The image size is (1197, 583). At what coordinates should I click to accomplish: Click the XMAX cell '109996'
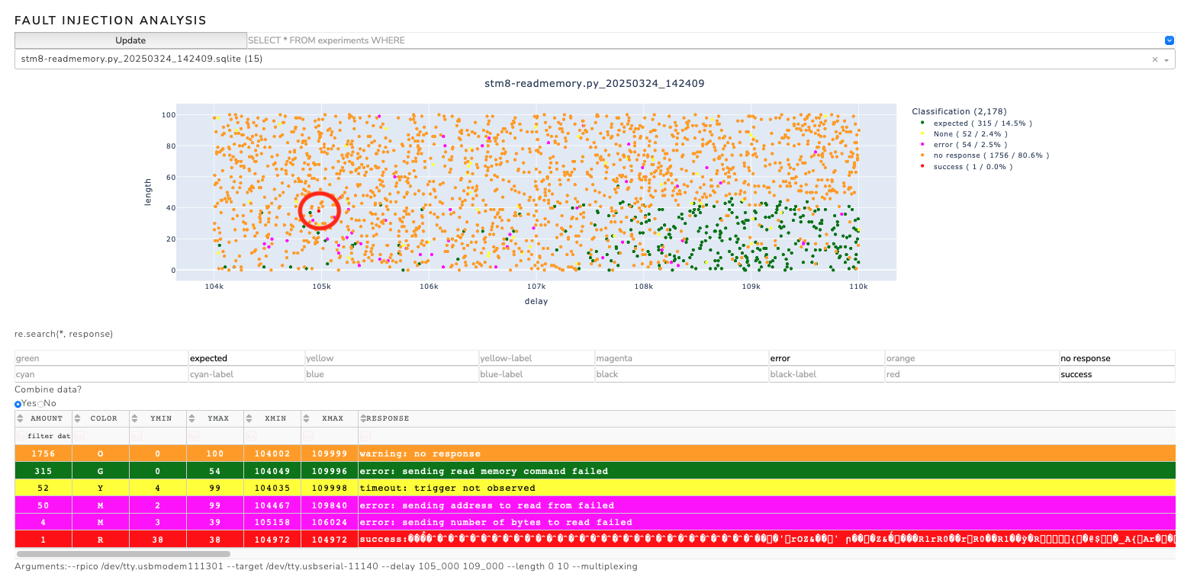(x=330, y=471)
